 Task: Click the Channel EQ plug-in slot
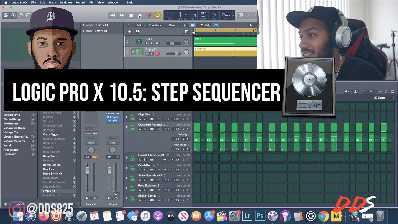[x=113, y=114]
